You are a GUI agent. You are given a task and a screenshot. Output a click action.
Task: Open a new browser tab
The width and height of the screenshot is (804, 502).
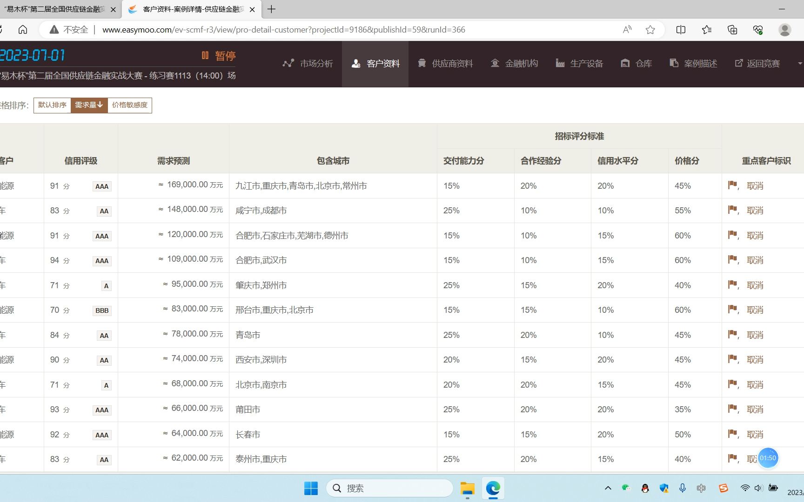pos(272,9)
